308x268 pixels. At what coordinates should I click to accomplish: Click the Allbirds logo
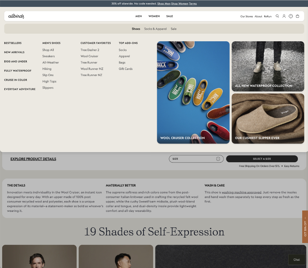[16, 16]
